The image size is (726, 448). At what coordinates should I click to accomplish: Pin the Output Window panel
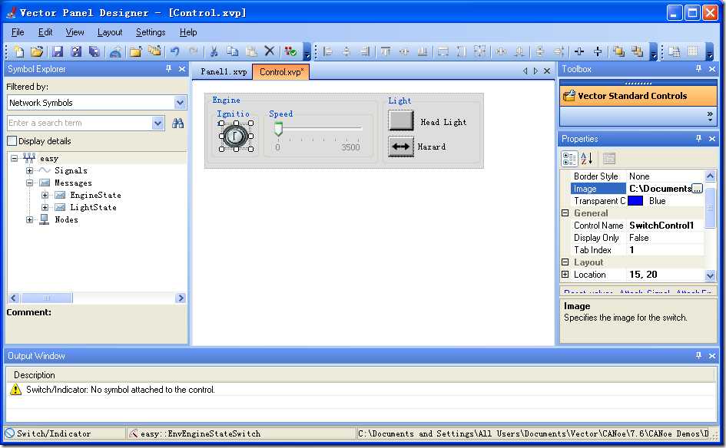[698, 355]
